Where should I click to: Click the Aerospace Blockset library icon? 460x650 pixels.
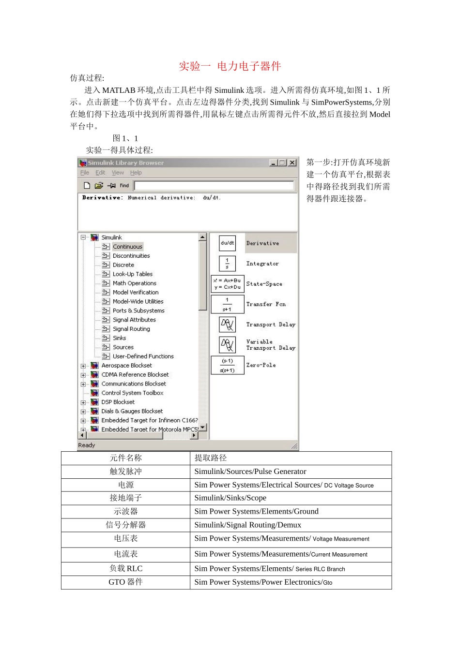pyautogui.click(x=94, y=366)
